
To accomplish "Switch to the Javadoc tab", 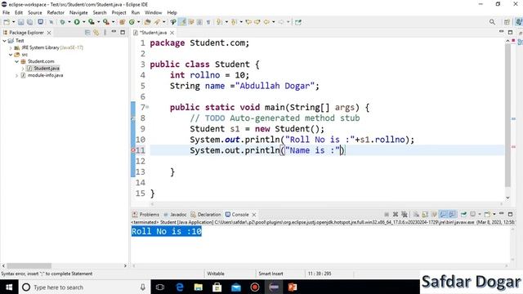I will (175, 214).
